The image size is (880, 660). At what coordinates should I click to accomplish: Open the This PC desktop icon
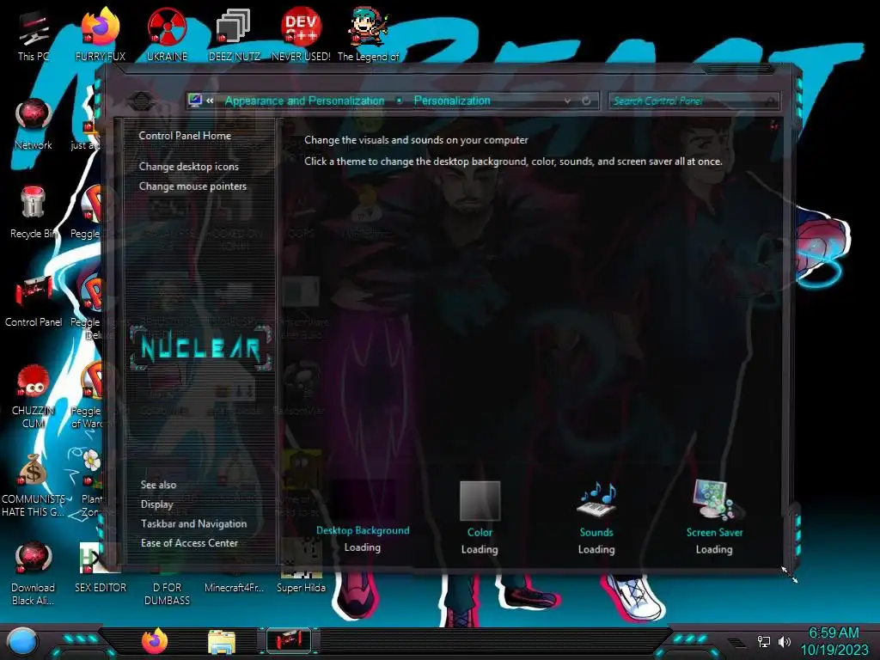point(34,34)
